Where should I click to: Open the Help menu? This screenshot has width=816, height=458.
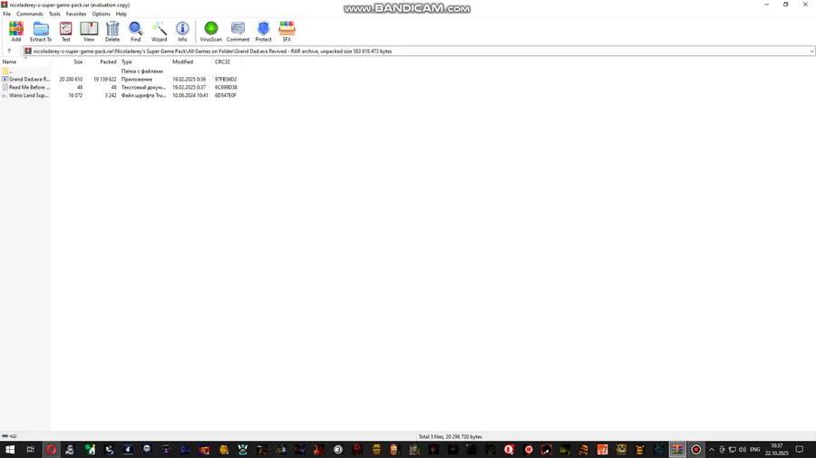pyautogui.click(x=121, y=14)
